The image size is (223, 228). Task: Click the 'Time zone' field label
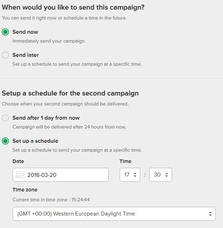point(25,190)
